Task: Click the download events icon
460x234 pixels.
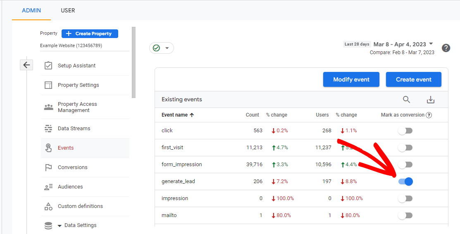Action: pos(431,100)
